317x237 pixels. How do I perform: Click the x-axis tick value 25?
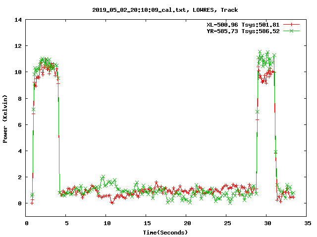point(227,223)
